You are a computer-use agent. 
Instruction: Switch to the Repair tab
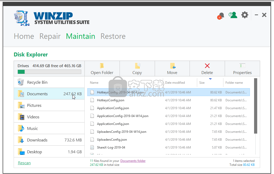pyautogui.click(x=50, y=36)
